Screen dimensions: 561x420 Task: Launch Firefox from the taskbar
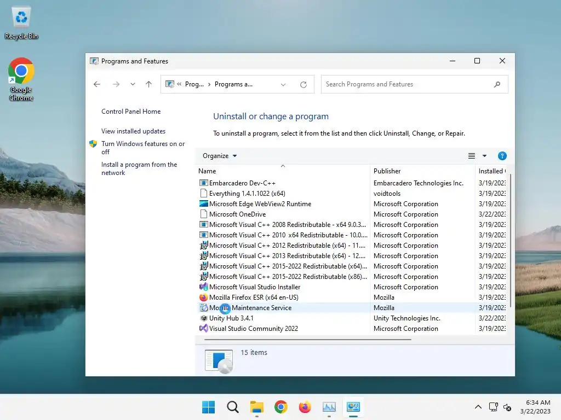tap(305, 407)
